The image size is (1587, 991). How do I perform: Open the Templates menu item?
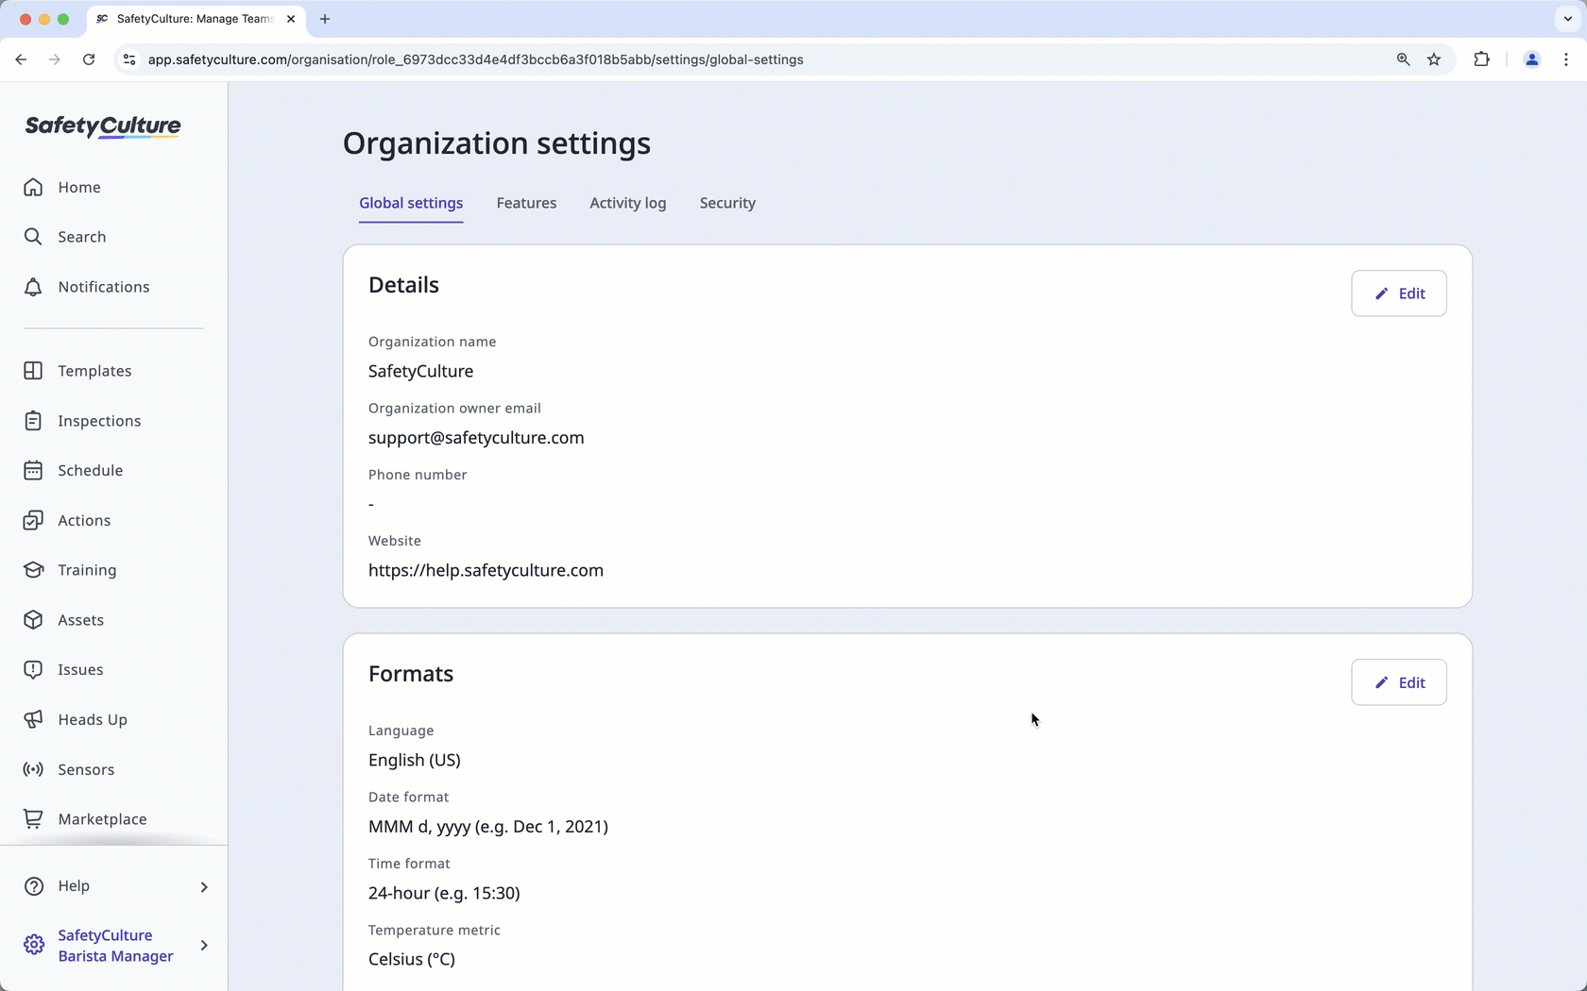click(113, 371)
